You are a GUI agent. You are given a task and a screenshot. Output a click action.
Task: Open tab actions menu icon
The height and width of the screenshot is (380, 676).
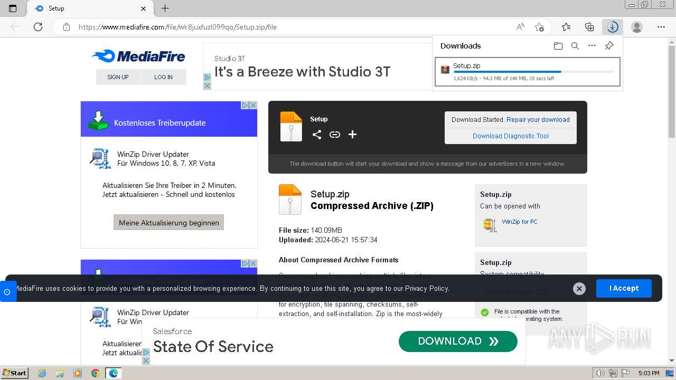click(13, 8)
